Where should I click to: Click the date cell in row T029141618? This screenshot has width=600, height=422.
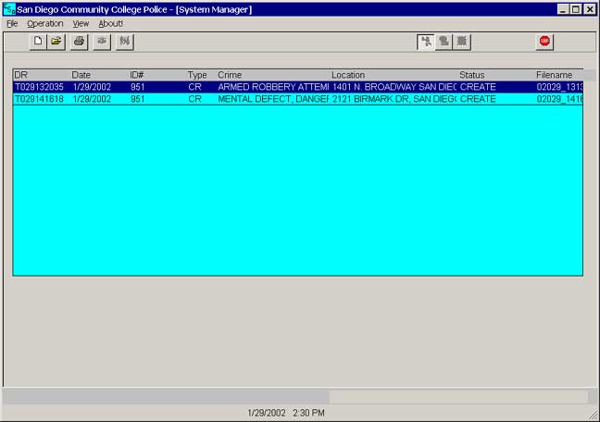(x=92, y=99)
